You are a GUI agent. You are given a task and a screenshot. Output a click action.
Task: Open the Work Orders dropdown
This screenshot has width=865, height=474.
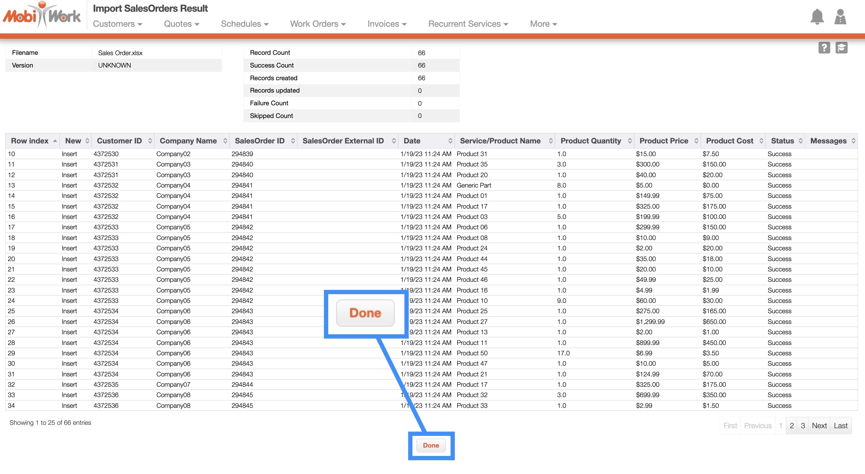click(318, 24)
